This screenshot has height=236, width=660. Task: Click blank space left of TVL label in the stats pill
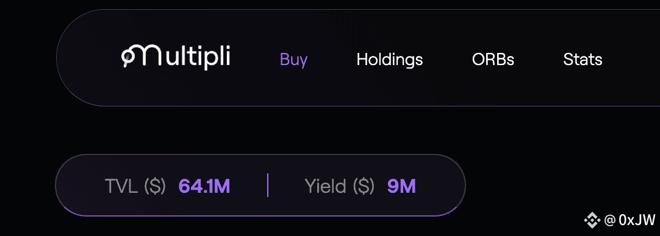click(80, 186)
